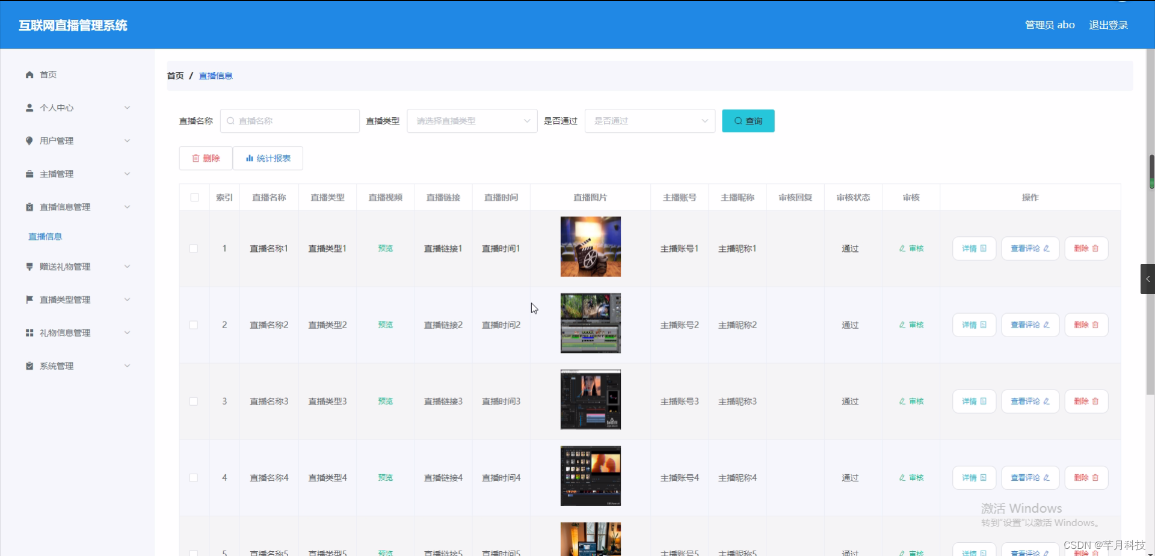Check the checkbox for 直播名称3 row
The width and height of the screenshot is (1155, 556).
click(x=194, y=401)
